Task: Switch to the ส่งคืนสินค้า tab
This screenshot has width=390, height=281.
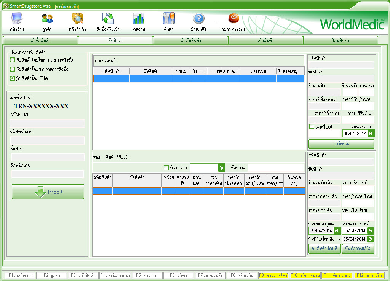Action: coord(190,40)
